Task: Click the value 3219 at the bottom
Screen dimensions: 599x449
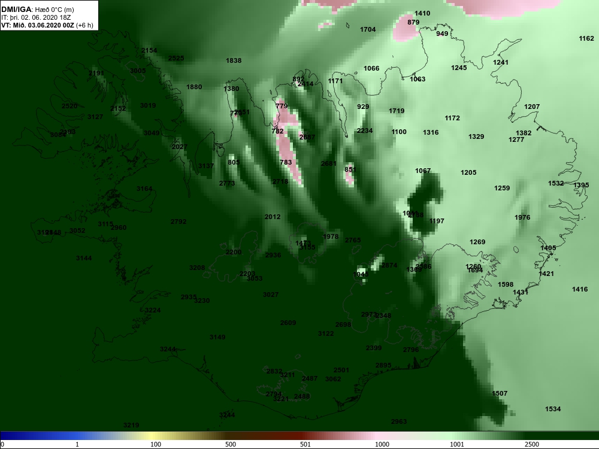Action: point(131,425)
